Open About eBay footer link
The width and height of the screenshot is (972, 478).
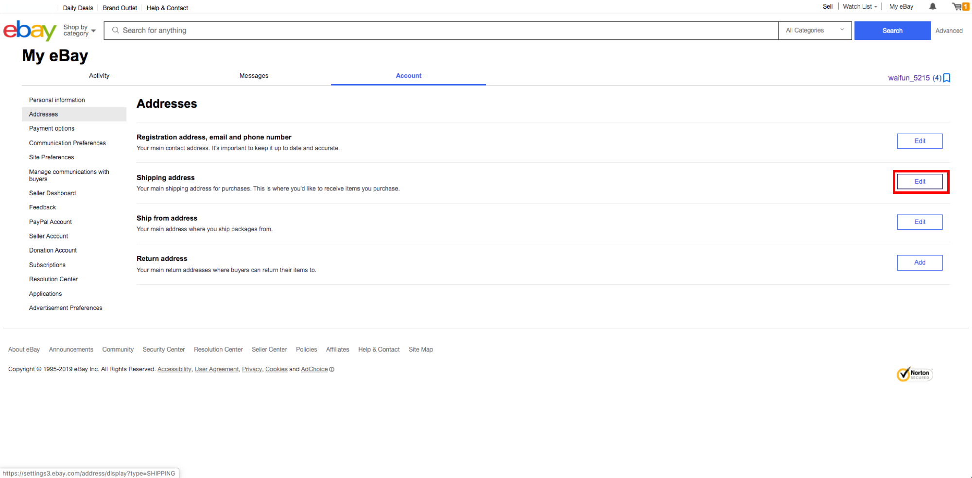24,349
